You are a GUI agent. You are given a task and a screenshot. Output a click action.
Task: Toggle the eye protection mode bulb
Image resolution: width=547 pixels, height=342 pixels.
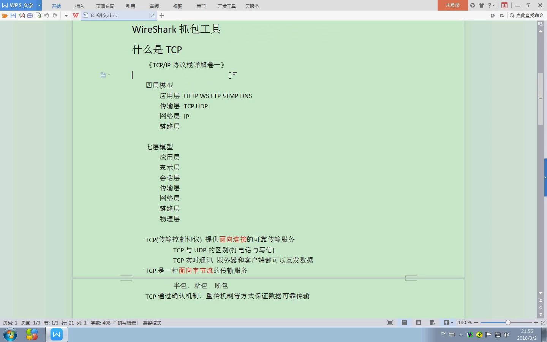446,323
